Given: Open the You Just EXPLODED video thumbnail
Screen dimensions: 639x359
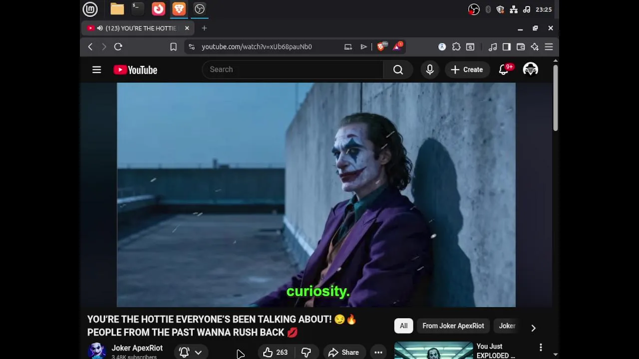Looking at the screenshot, I should (x=433, y=351).
